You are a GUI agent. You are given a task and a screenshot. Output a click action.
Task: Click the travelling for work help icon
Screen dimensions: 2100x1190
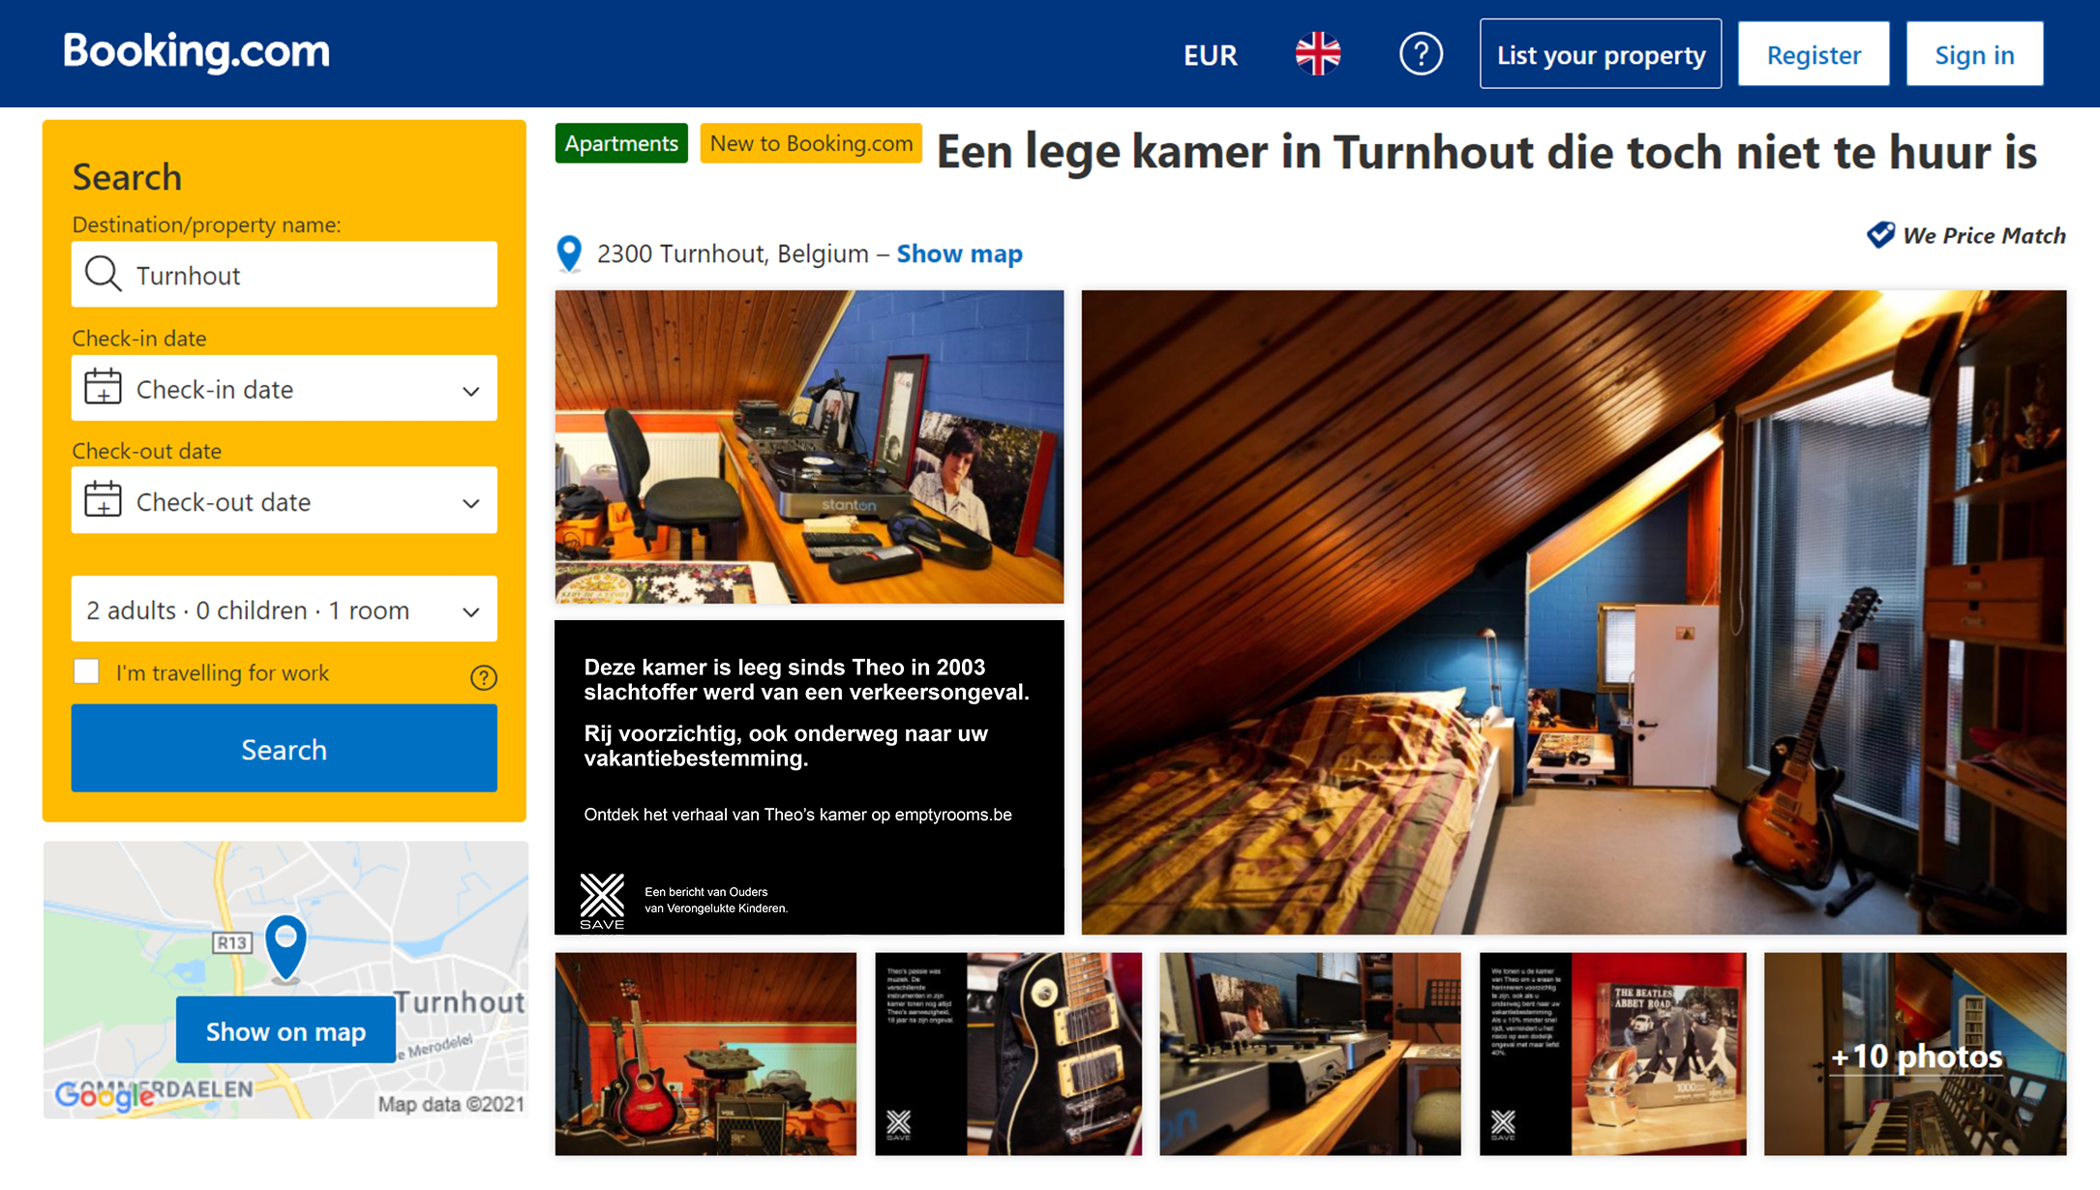pyautogui.click(x=483, y=677)
